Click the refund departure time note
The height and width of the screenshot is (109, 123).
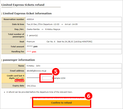(39, 92)
